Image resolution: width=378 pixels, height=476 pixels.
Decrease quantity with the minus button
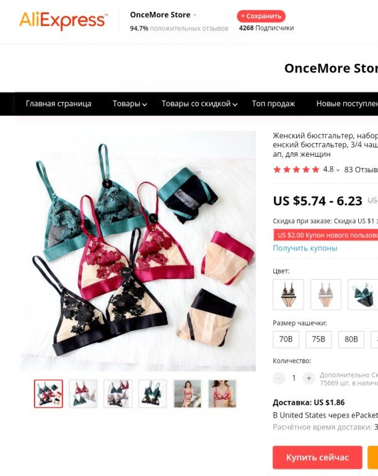(279, 378)
